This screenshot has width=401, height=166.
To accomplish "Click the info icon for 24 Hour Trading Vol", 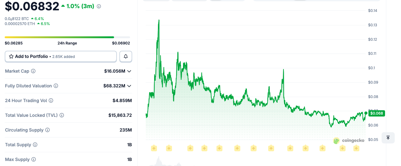I will point(51,101).
